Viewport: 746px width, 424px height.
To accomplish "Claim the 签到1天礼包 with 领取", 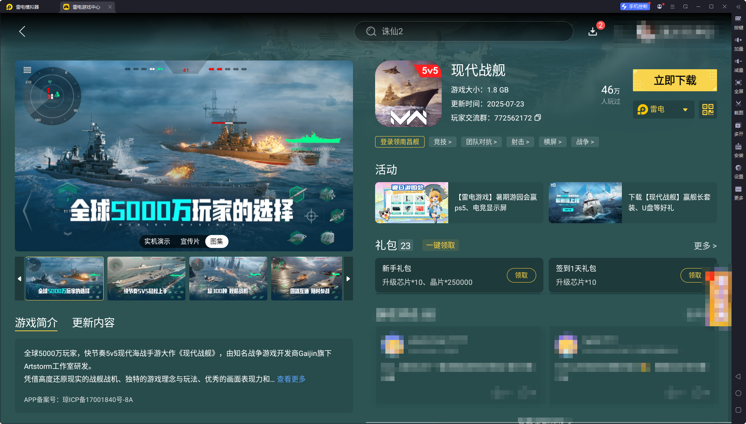I will [694, 275].
